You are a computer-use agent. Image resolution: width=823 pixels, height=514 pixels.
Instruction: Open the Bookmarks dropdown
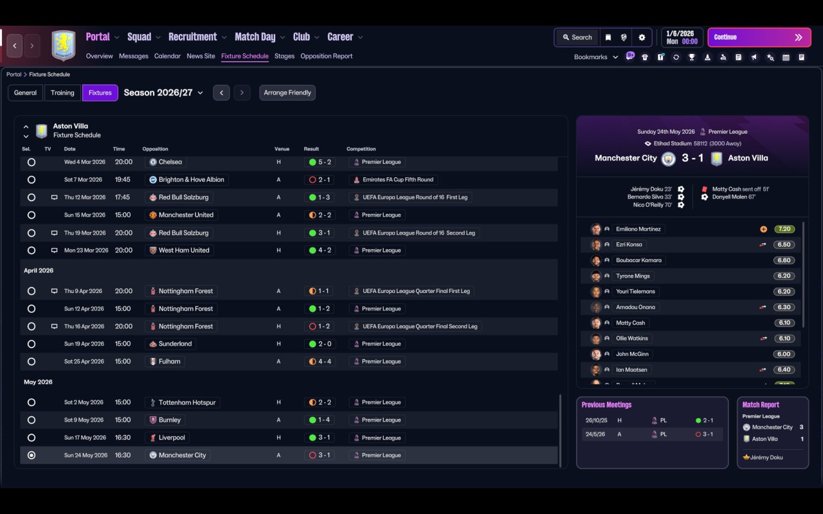pos(596,57)
